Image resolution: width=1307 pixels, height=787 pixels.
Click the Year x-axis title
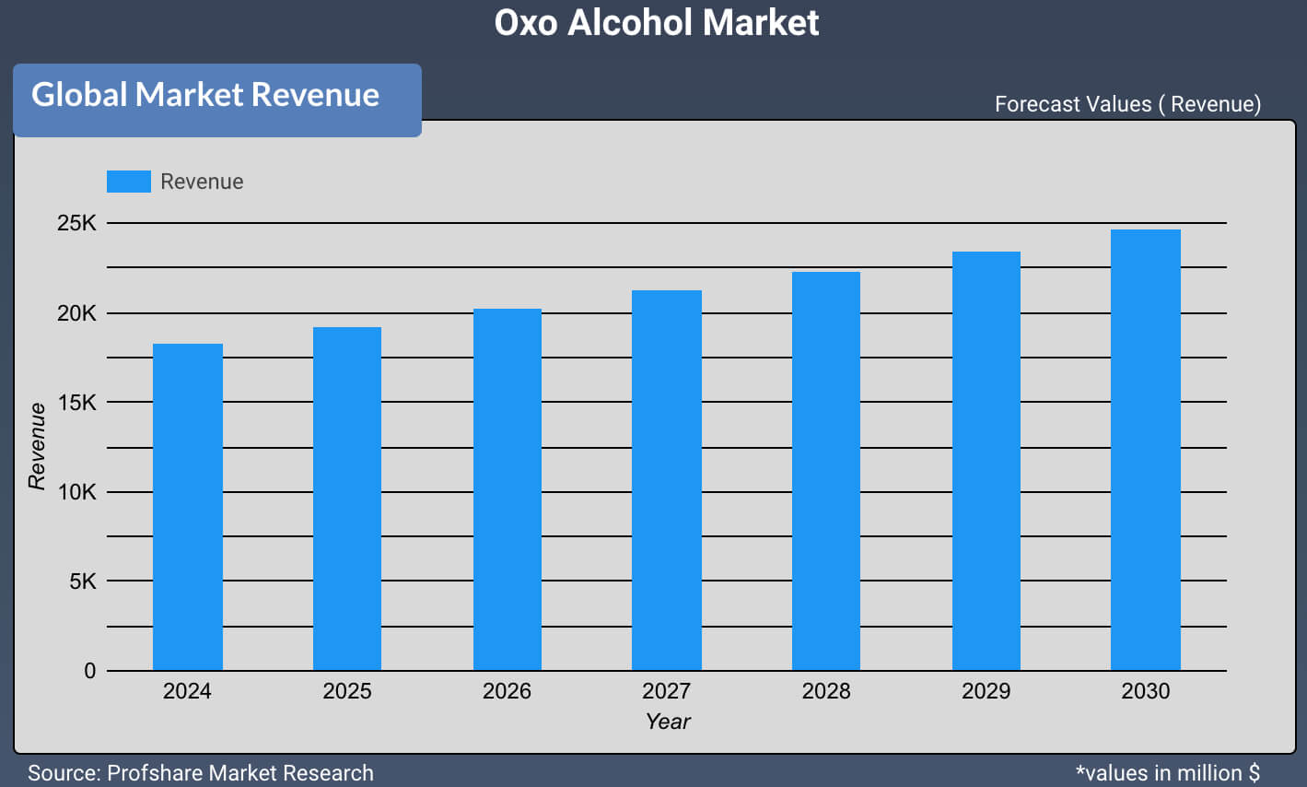pos(667,722)
